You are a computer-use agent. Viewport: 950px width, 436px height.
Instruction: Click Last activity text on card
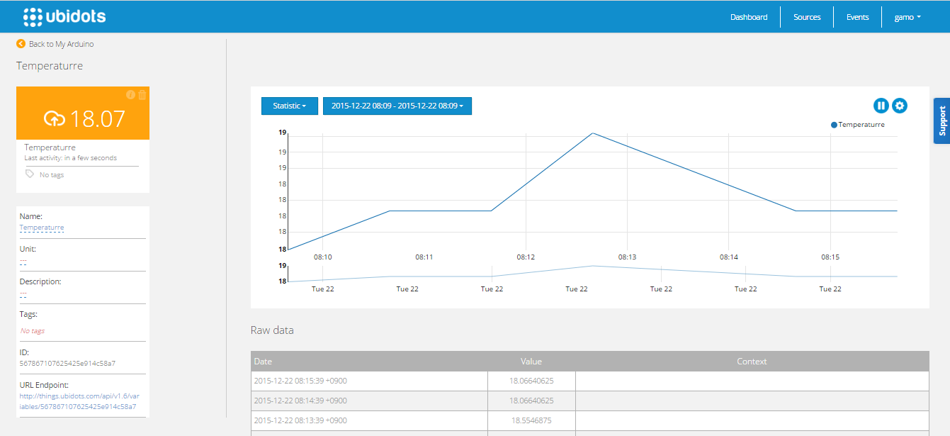point(70,158)
